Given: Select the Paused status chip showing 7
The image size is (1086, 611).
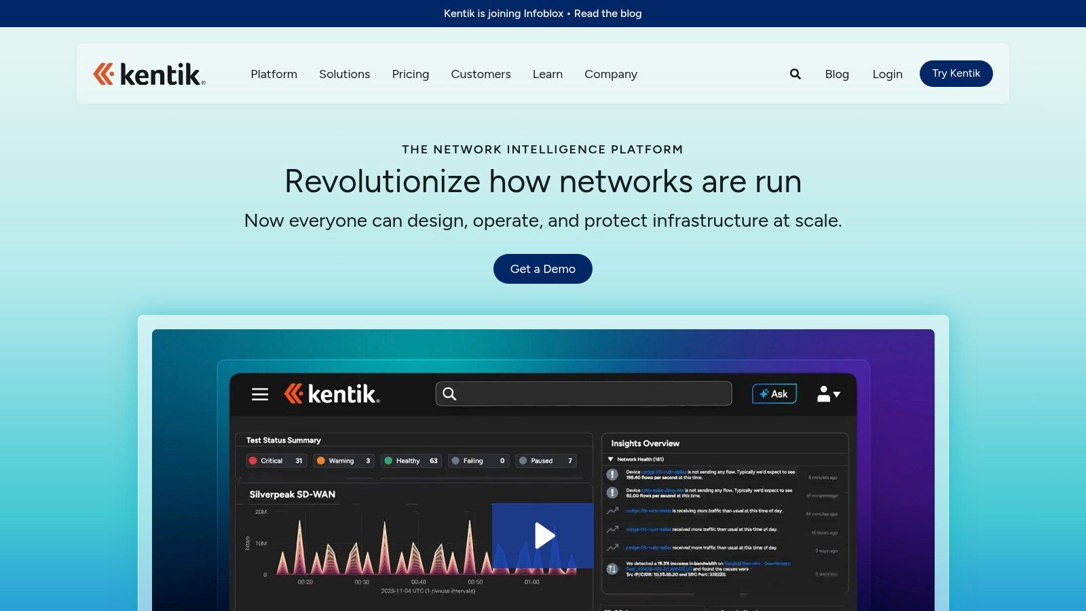Looking at the screenshot, I should pyautogui.click(x=546, y=461).
